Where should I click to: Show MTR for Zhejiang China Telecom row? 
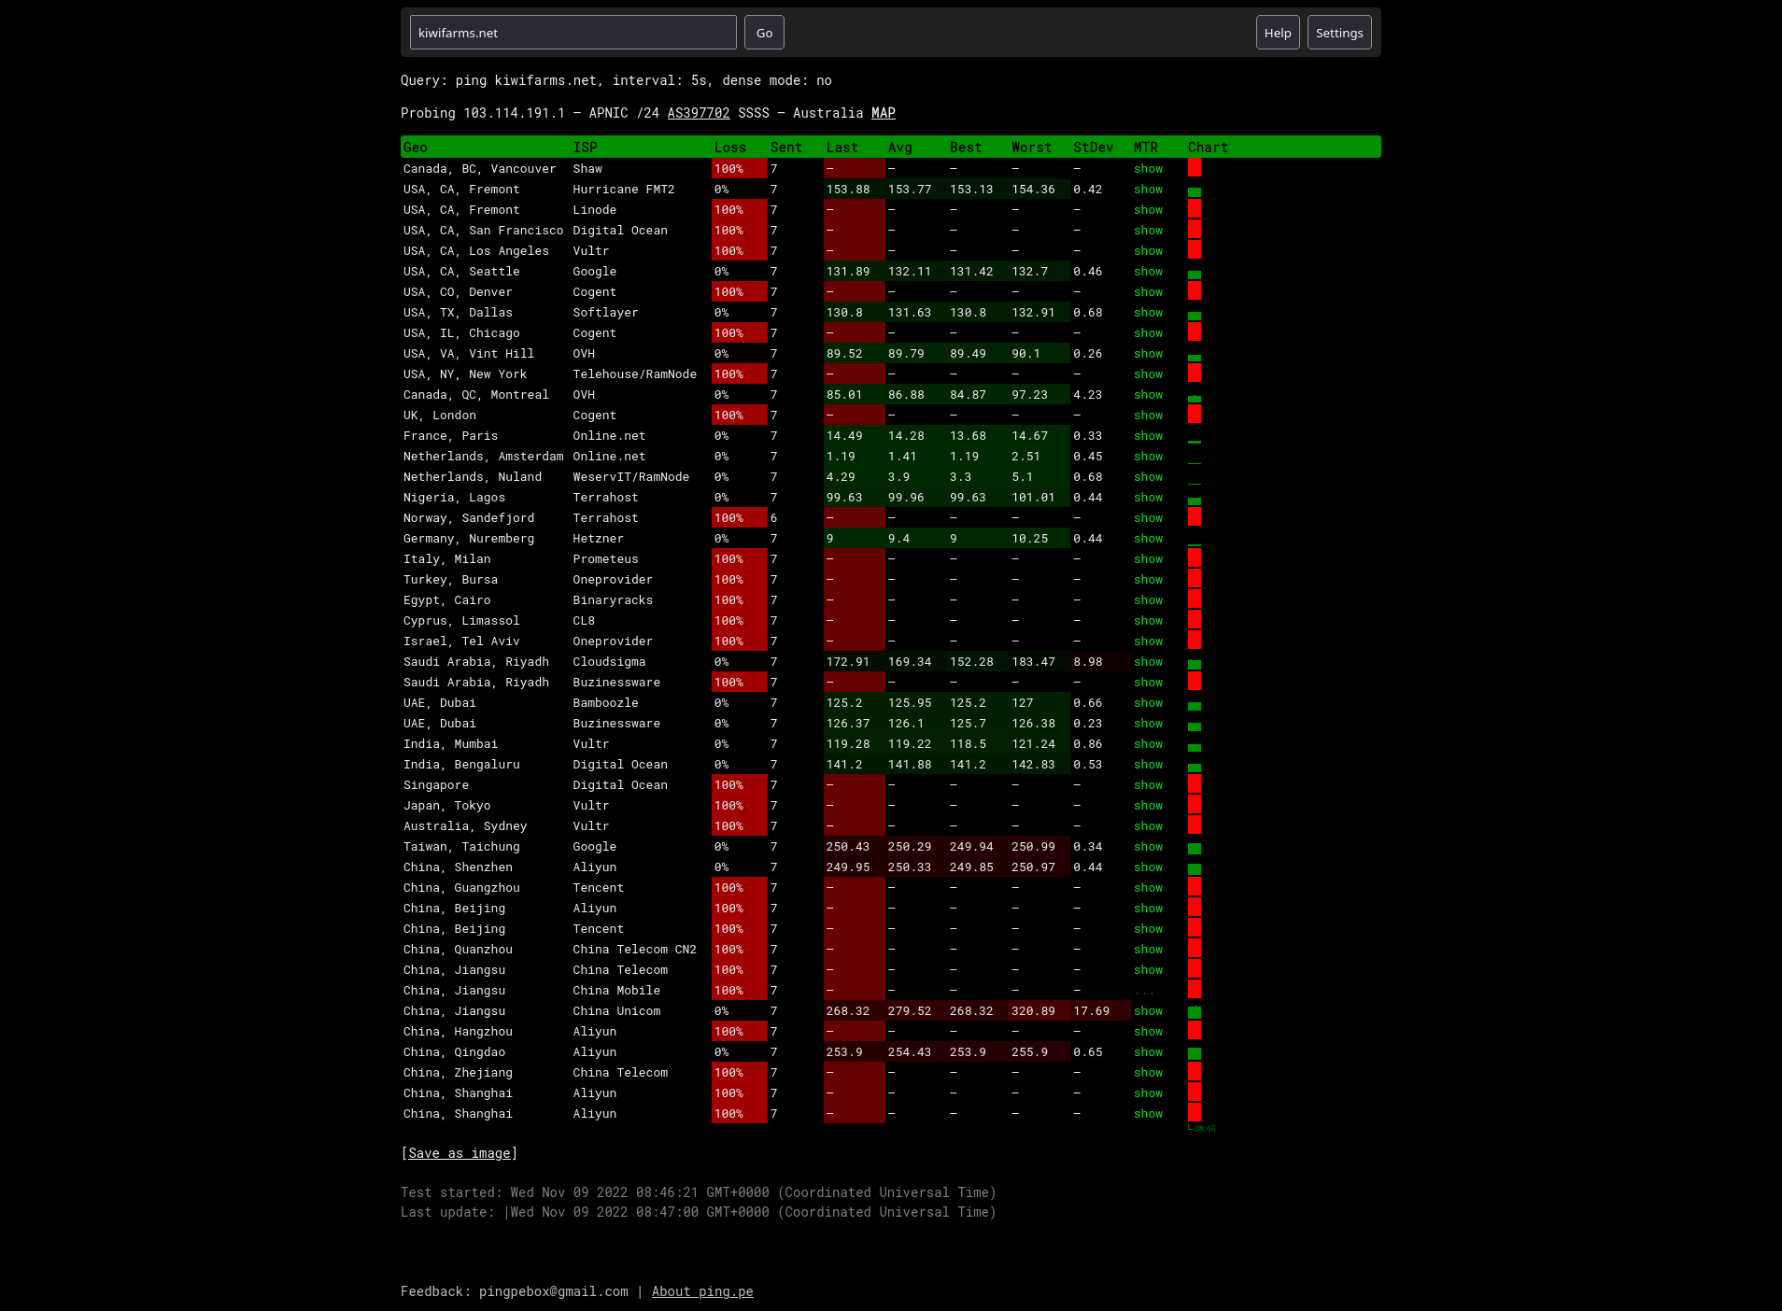pyautogui.click(x=1148, y=1073)
